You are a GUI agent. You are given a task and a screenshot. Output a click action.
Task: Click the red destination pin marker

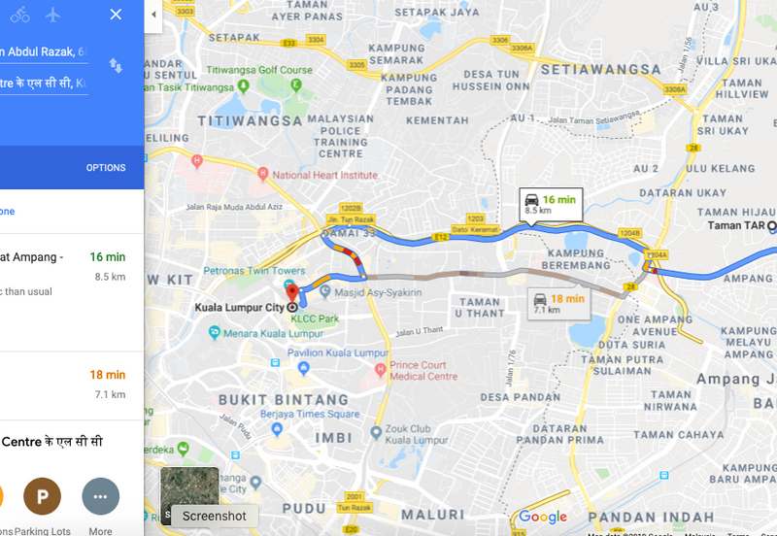pos(292,293)
